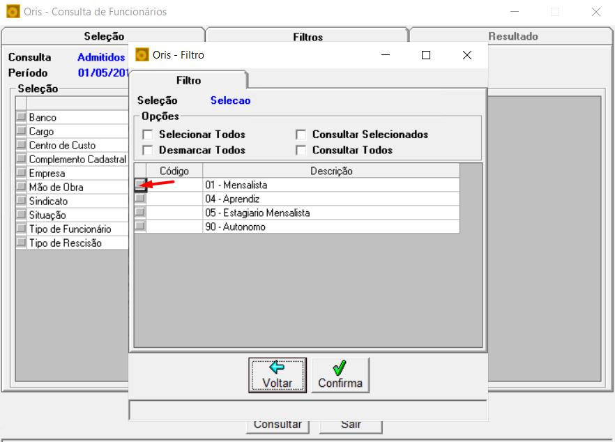Image resolution: width=615 pixels, height=442 pixels.
Task: Click the Descrição column header
Action: [x=331, y=171]
